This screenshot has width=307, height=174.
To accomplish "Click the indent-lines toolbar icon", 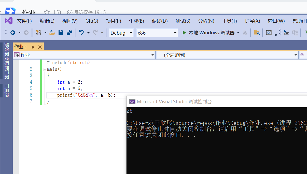I will click(x=287, y=33).
